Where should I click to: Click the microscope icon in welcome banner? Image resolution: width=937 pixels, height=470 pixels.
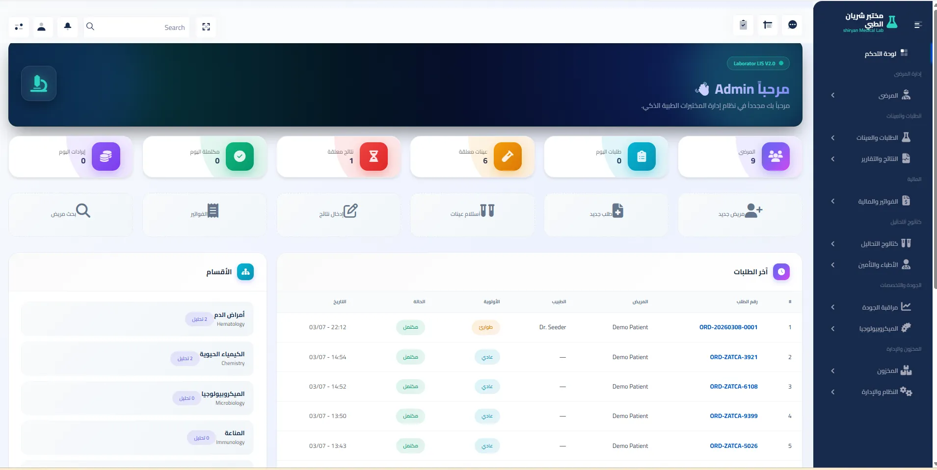(39, 83)
